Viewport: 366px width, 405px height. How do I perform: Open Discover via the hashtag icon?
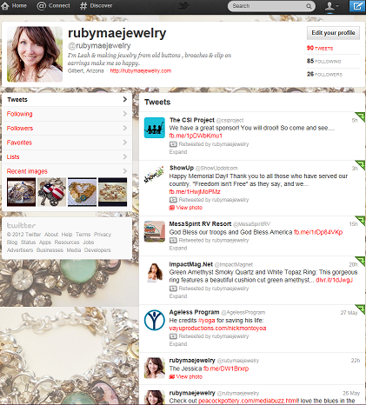tap(83, 6)
